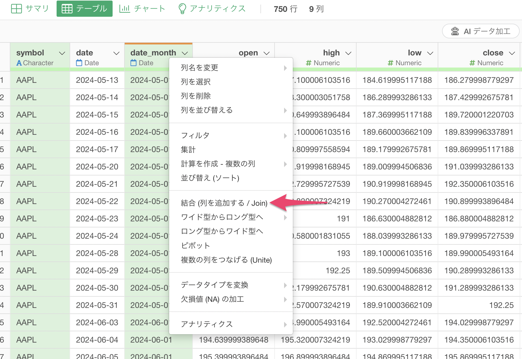
Task: Open the サマリ summary view tab
Action: click(30, 9)
